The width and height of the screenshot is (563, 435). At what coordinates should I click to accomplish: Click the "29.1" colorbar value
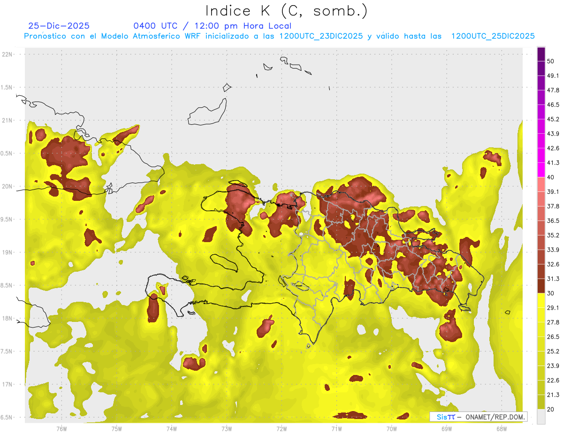point(553,308)
